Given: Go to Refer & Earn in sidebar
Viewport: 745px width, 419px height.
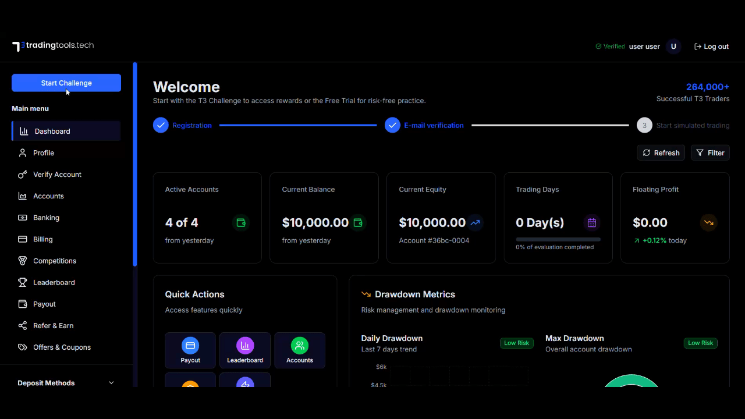Looking at the screenshot, I should point(53,326).
